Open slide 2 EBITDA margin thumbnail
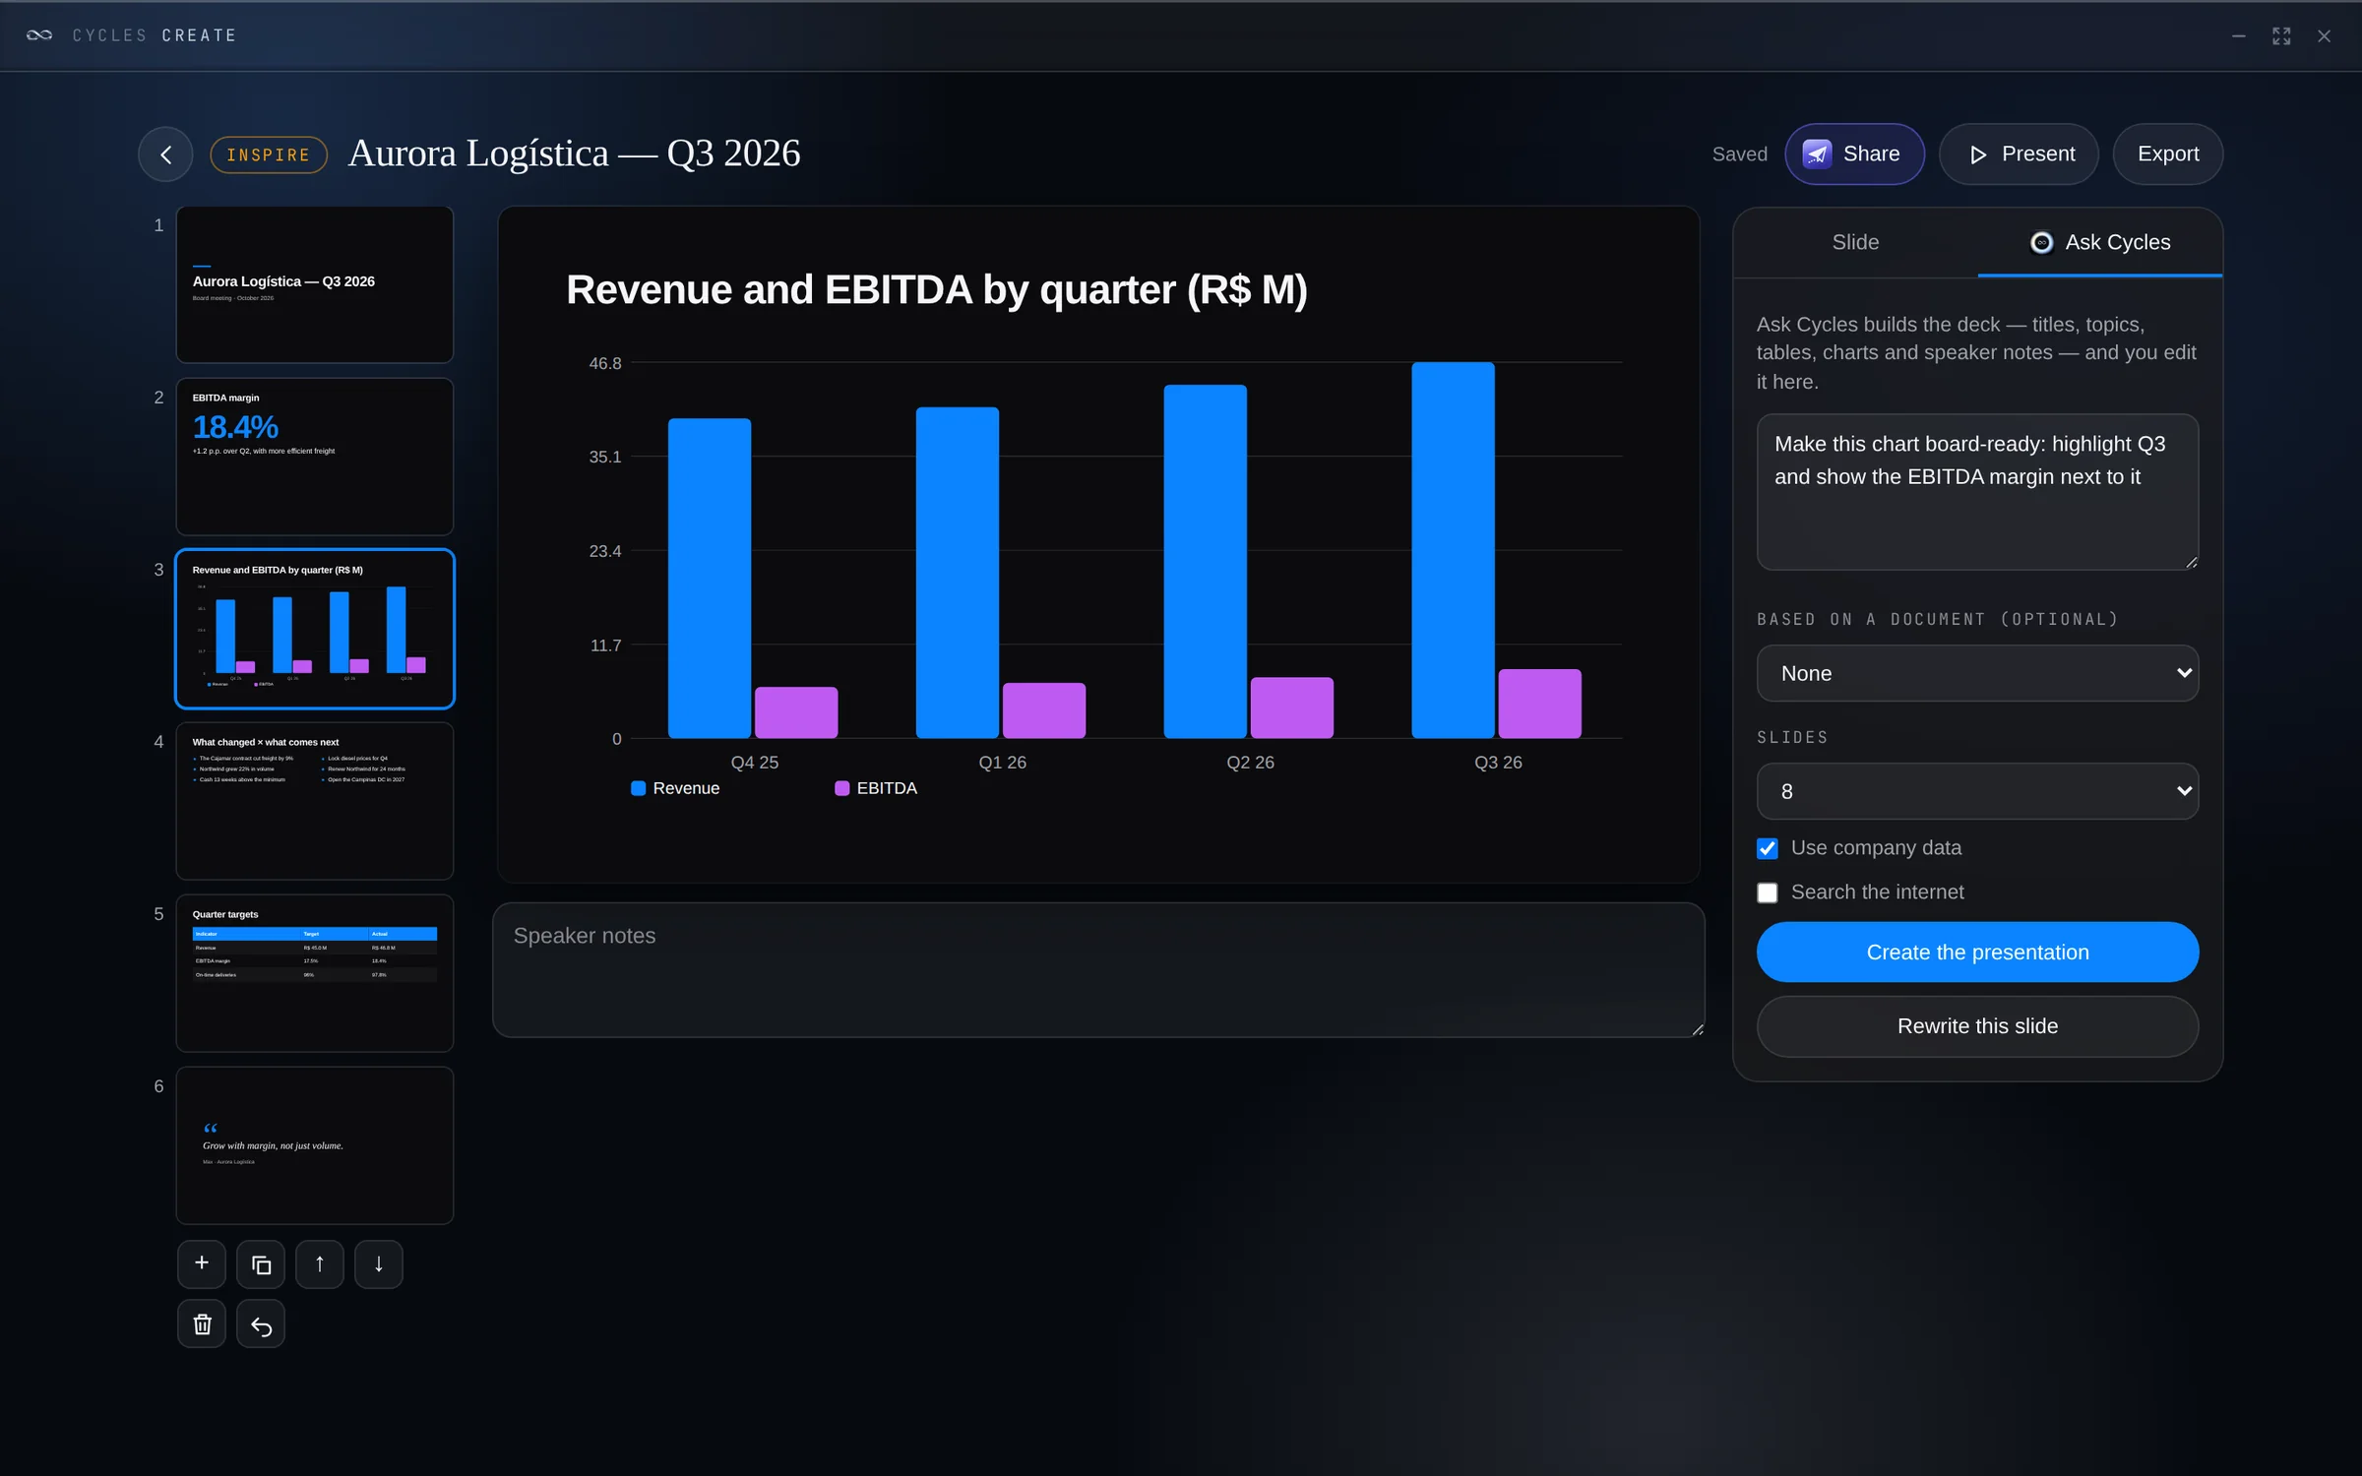The width and height of the screenshot is (2362, 1476). 315,457
